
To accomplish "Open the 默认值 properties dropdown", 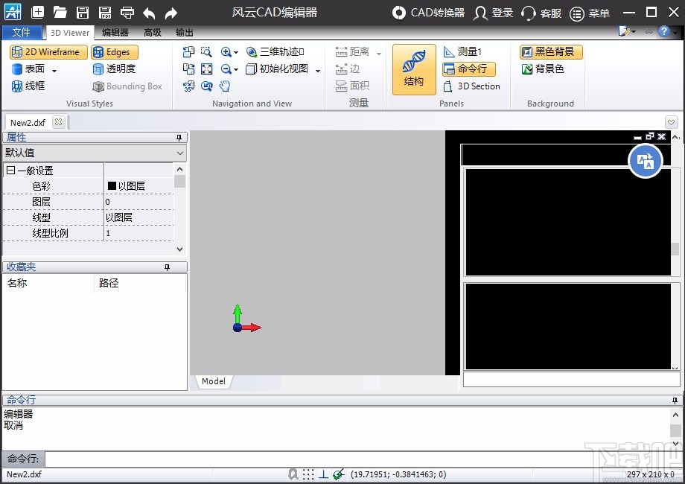I will click(94, 153).
